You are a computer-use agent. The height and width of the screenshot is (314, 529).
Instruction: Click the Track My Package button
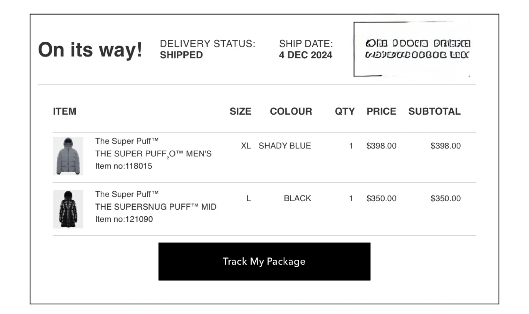(x=264, y=261)
